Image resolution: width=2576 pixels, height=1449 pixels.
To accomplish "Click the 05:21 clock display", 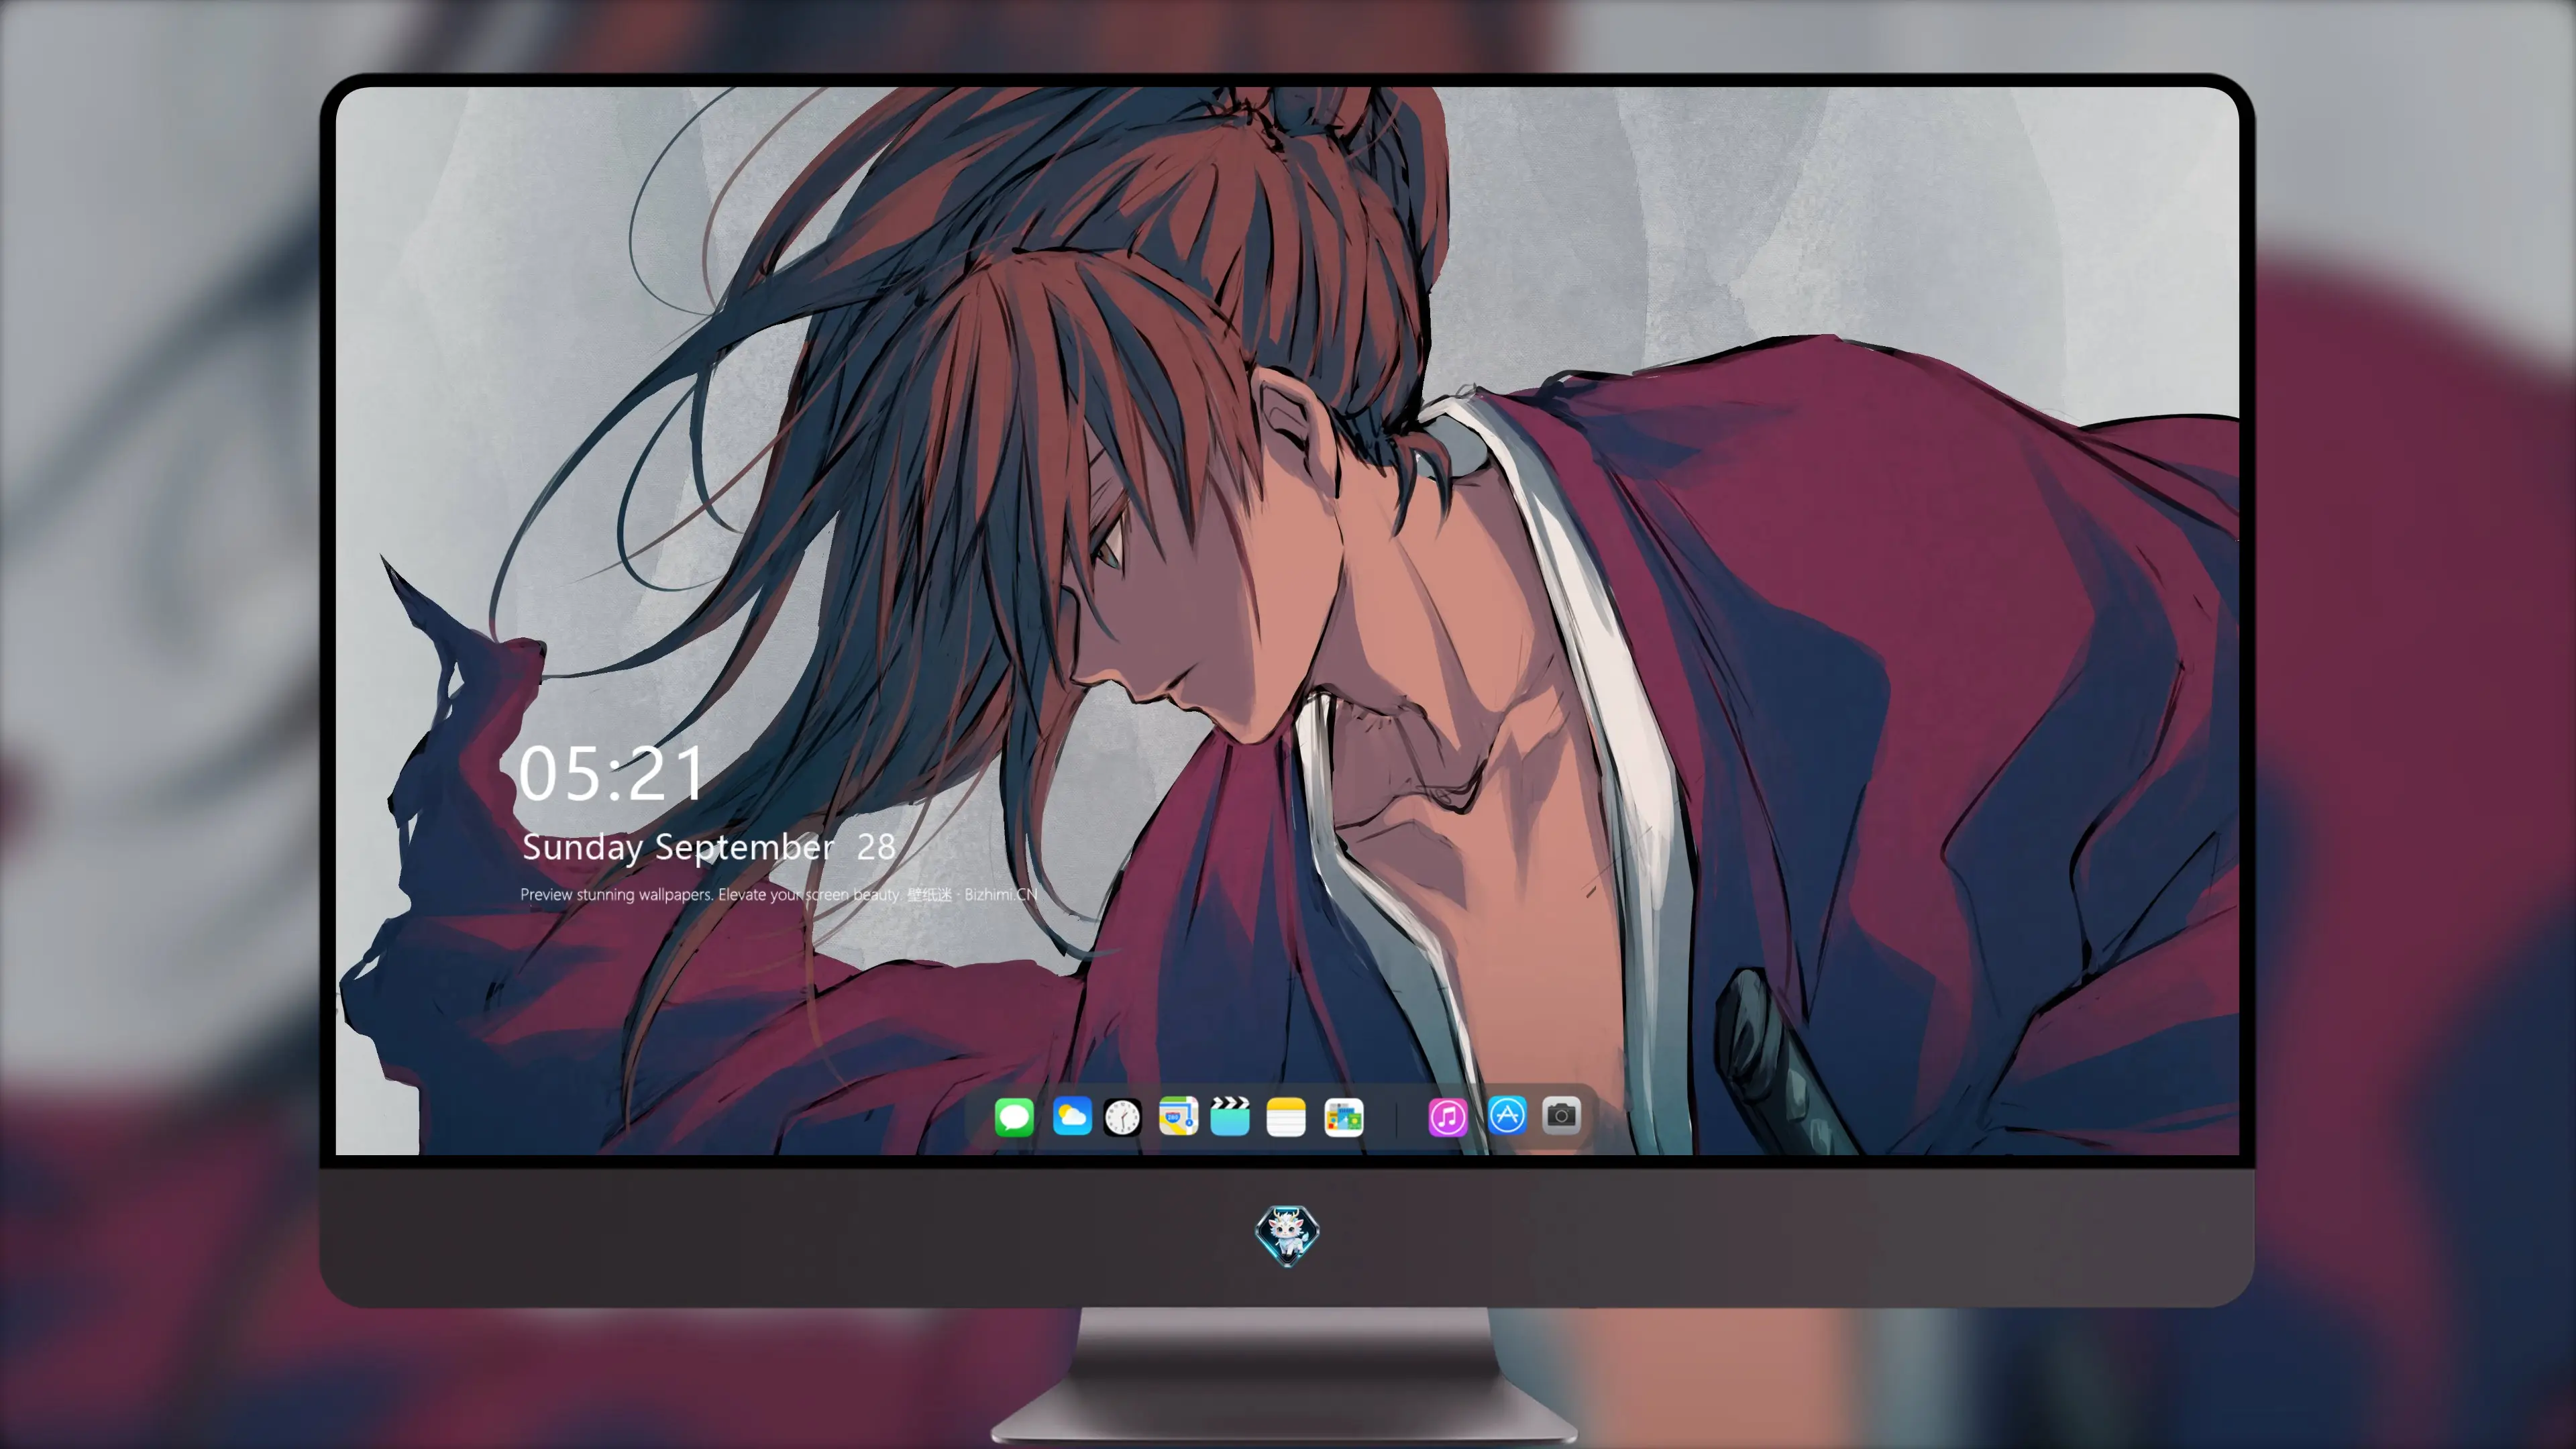I will coord(611,774).
